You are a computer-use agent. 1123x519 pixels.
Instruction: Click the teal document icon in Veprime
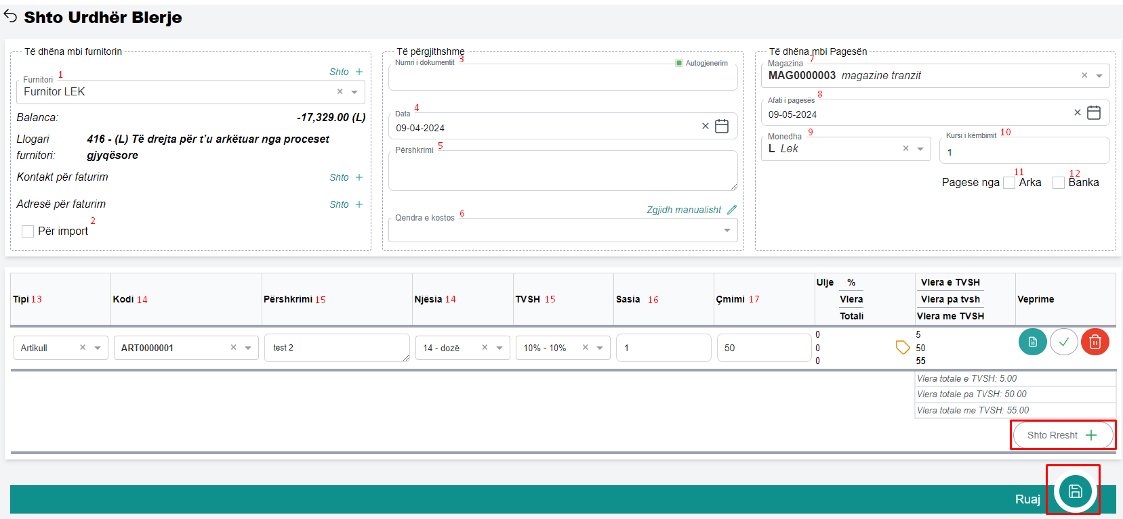click(1032, 342)
